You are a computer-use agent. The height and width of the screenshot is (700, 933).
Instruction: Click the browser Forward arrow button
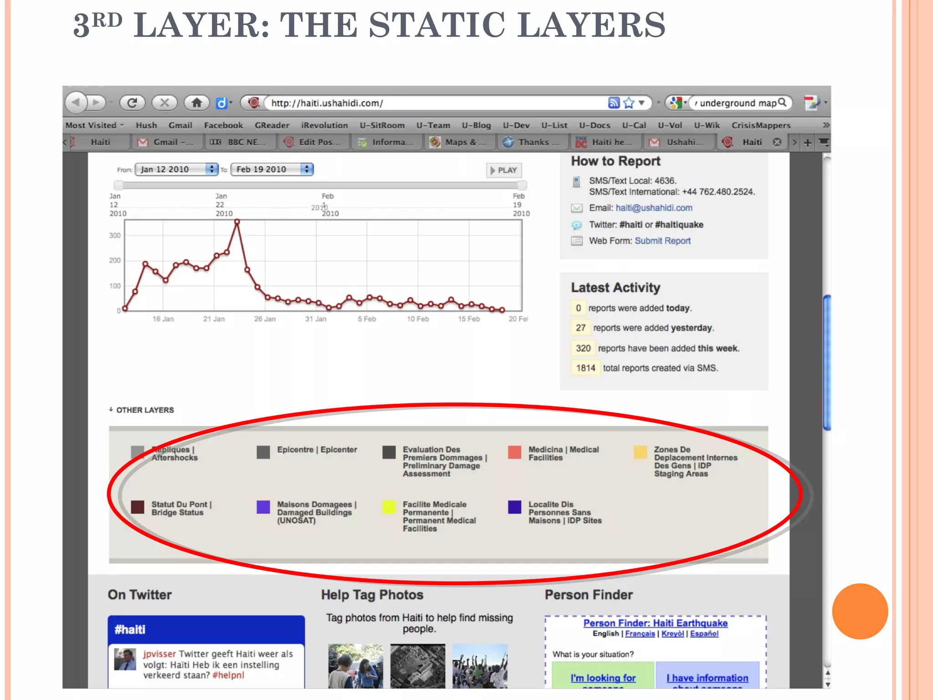(x=96, y=103)
